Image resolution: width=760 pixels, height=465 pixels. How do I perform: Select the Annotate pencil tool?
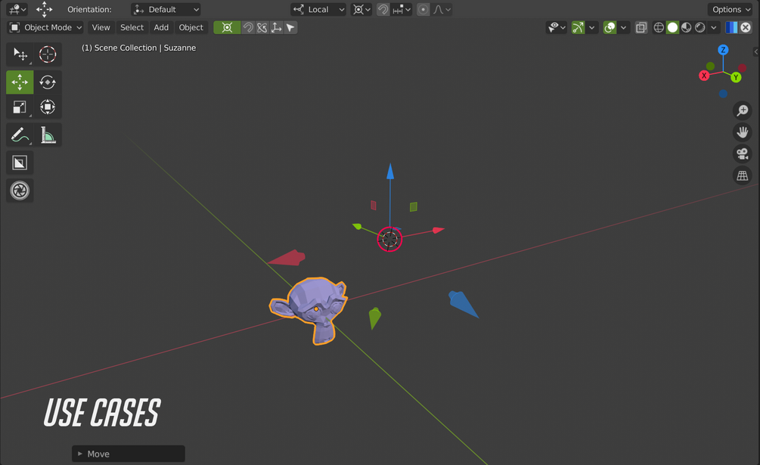[20, 135]
